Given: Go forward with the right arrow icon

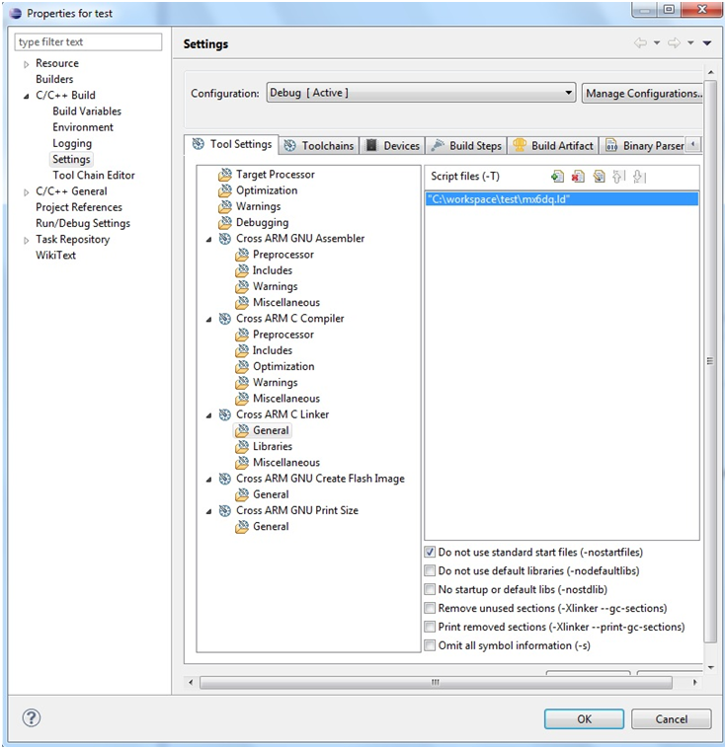Looking at the screenshot, I should pos(674,43).
